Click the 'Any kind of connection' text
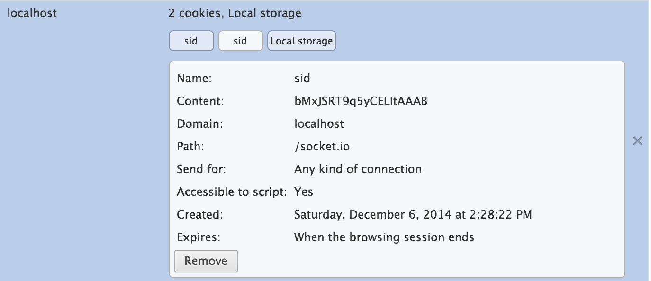651x281 pixels. (358, 169)
